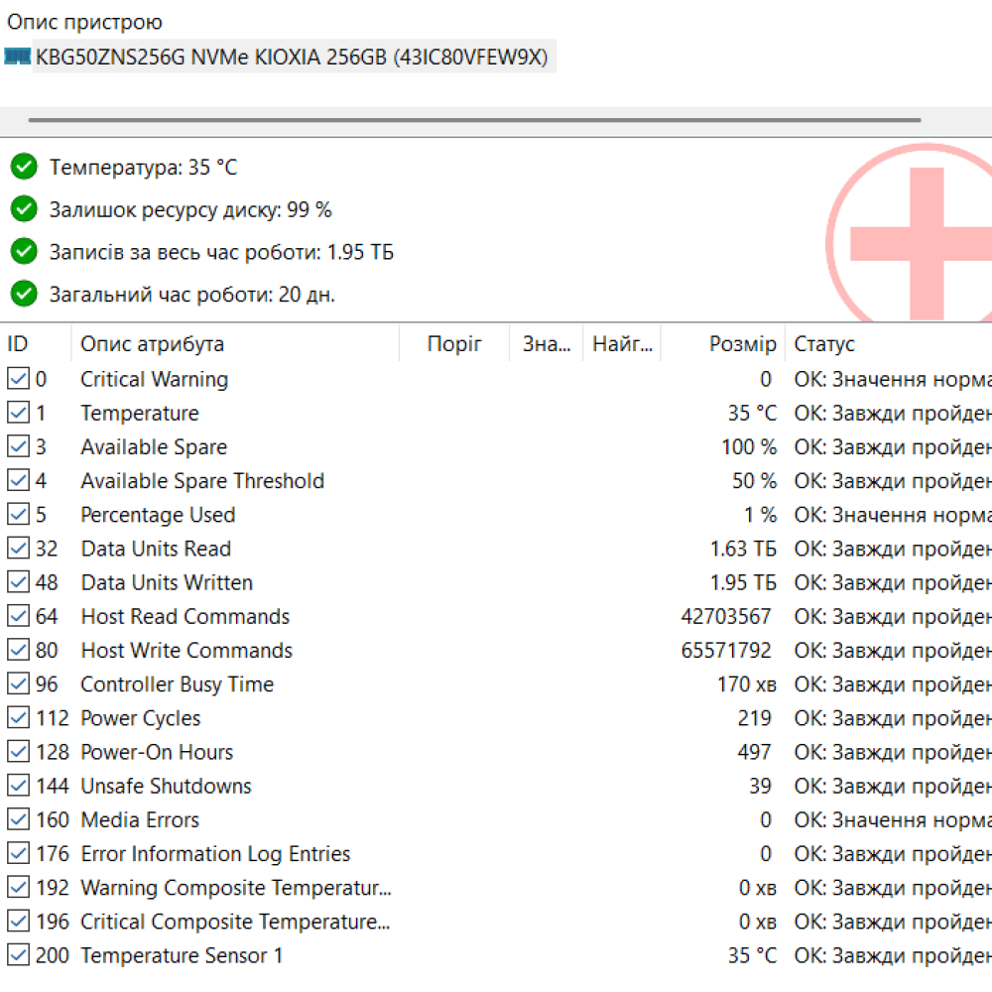The width and height of the screenshot is (992, 992).
Task: Click the green checkmark beside Залишок ресурсу диску
Action: click(x=24, y=209)
